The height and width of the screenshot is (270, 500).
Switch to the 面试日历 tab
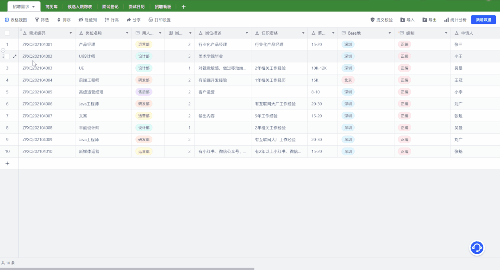(137, 6)
